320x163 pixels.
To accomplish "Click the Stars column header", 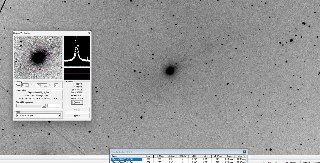I will point(148,156).
